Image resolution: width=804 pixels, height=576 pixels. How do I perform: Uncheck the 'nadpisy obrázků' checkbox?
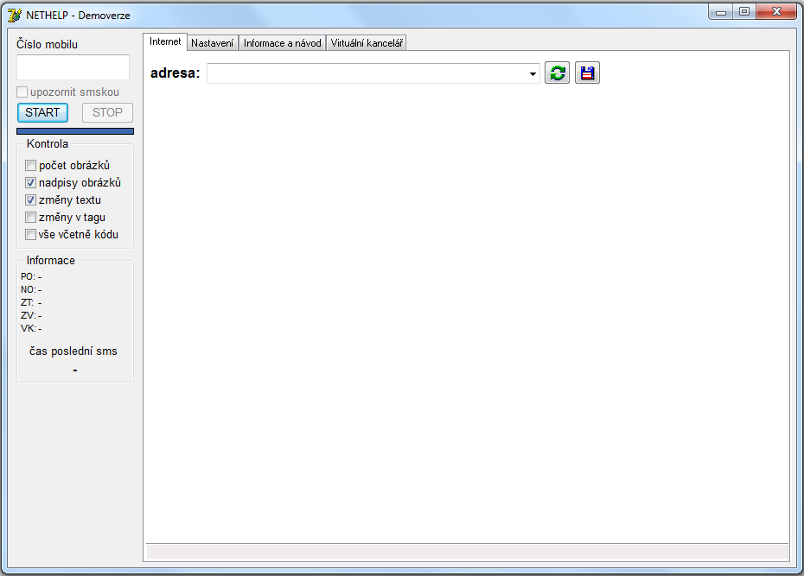click(x=31, y=183)
